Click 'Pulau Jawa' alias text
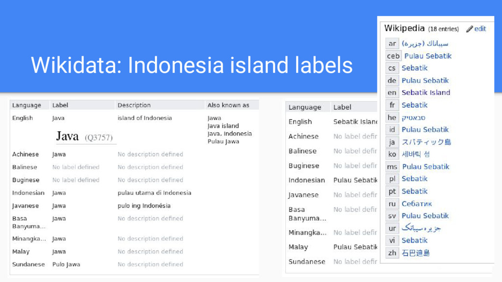 pyautogui.click(x=223, y=141)
